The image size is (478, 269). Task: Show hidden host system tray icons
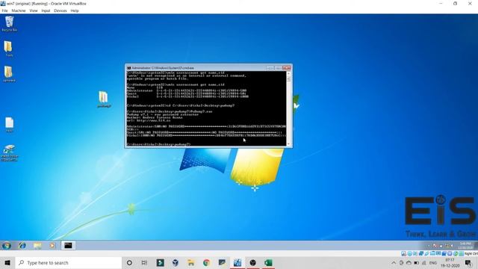[394, 262]
